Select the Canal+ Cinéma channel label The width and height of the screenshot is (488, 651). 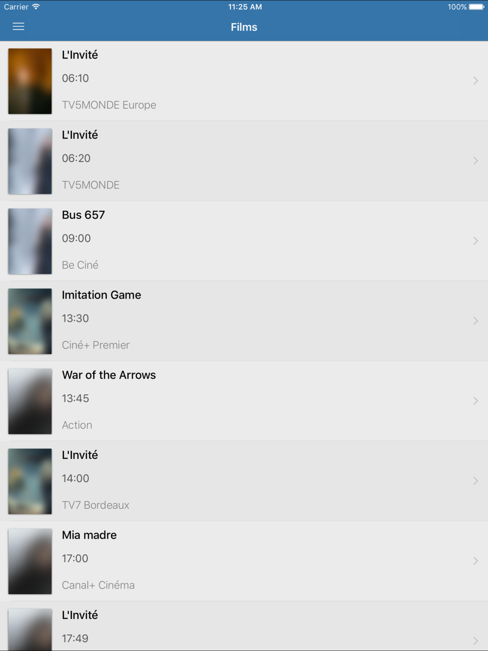(98, 585)
